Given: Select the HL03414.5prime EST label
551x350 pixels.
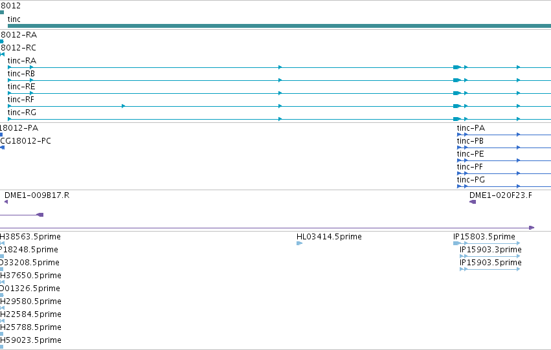Looking at the screenshot, I should (330, 237).
